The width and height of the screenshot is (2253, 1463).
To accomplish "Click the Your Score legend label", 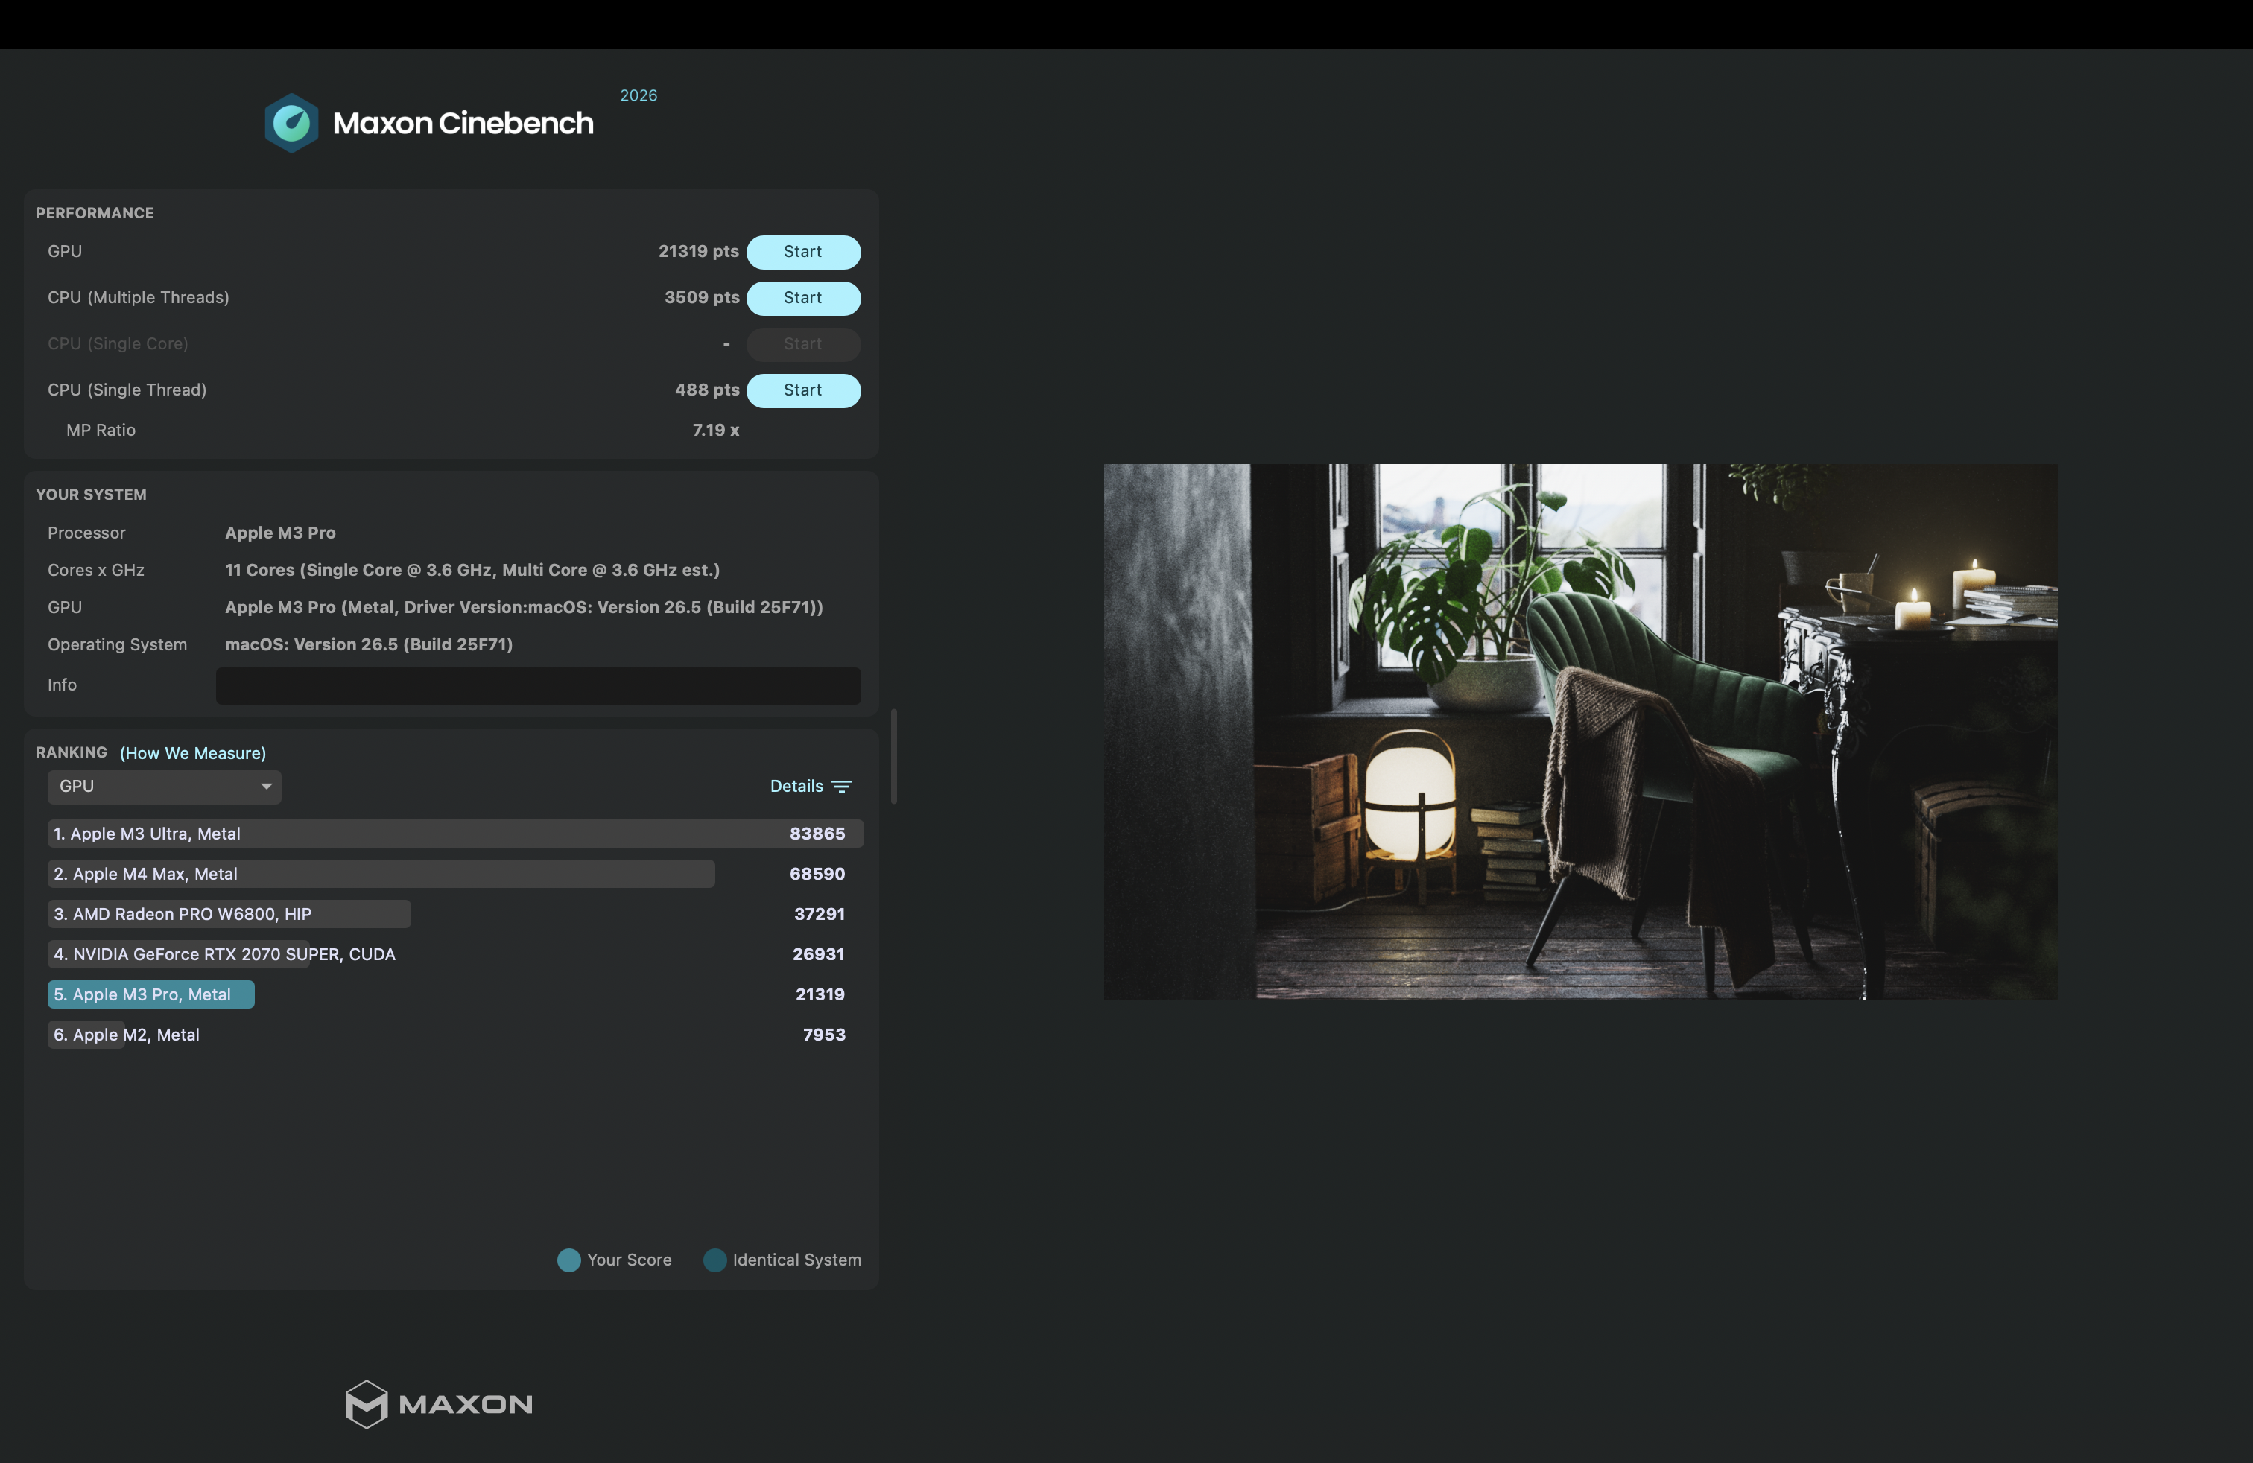I will coord(629,1260).
